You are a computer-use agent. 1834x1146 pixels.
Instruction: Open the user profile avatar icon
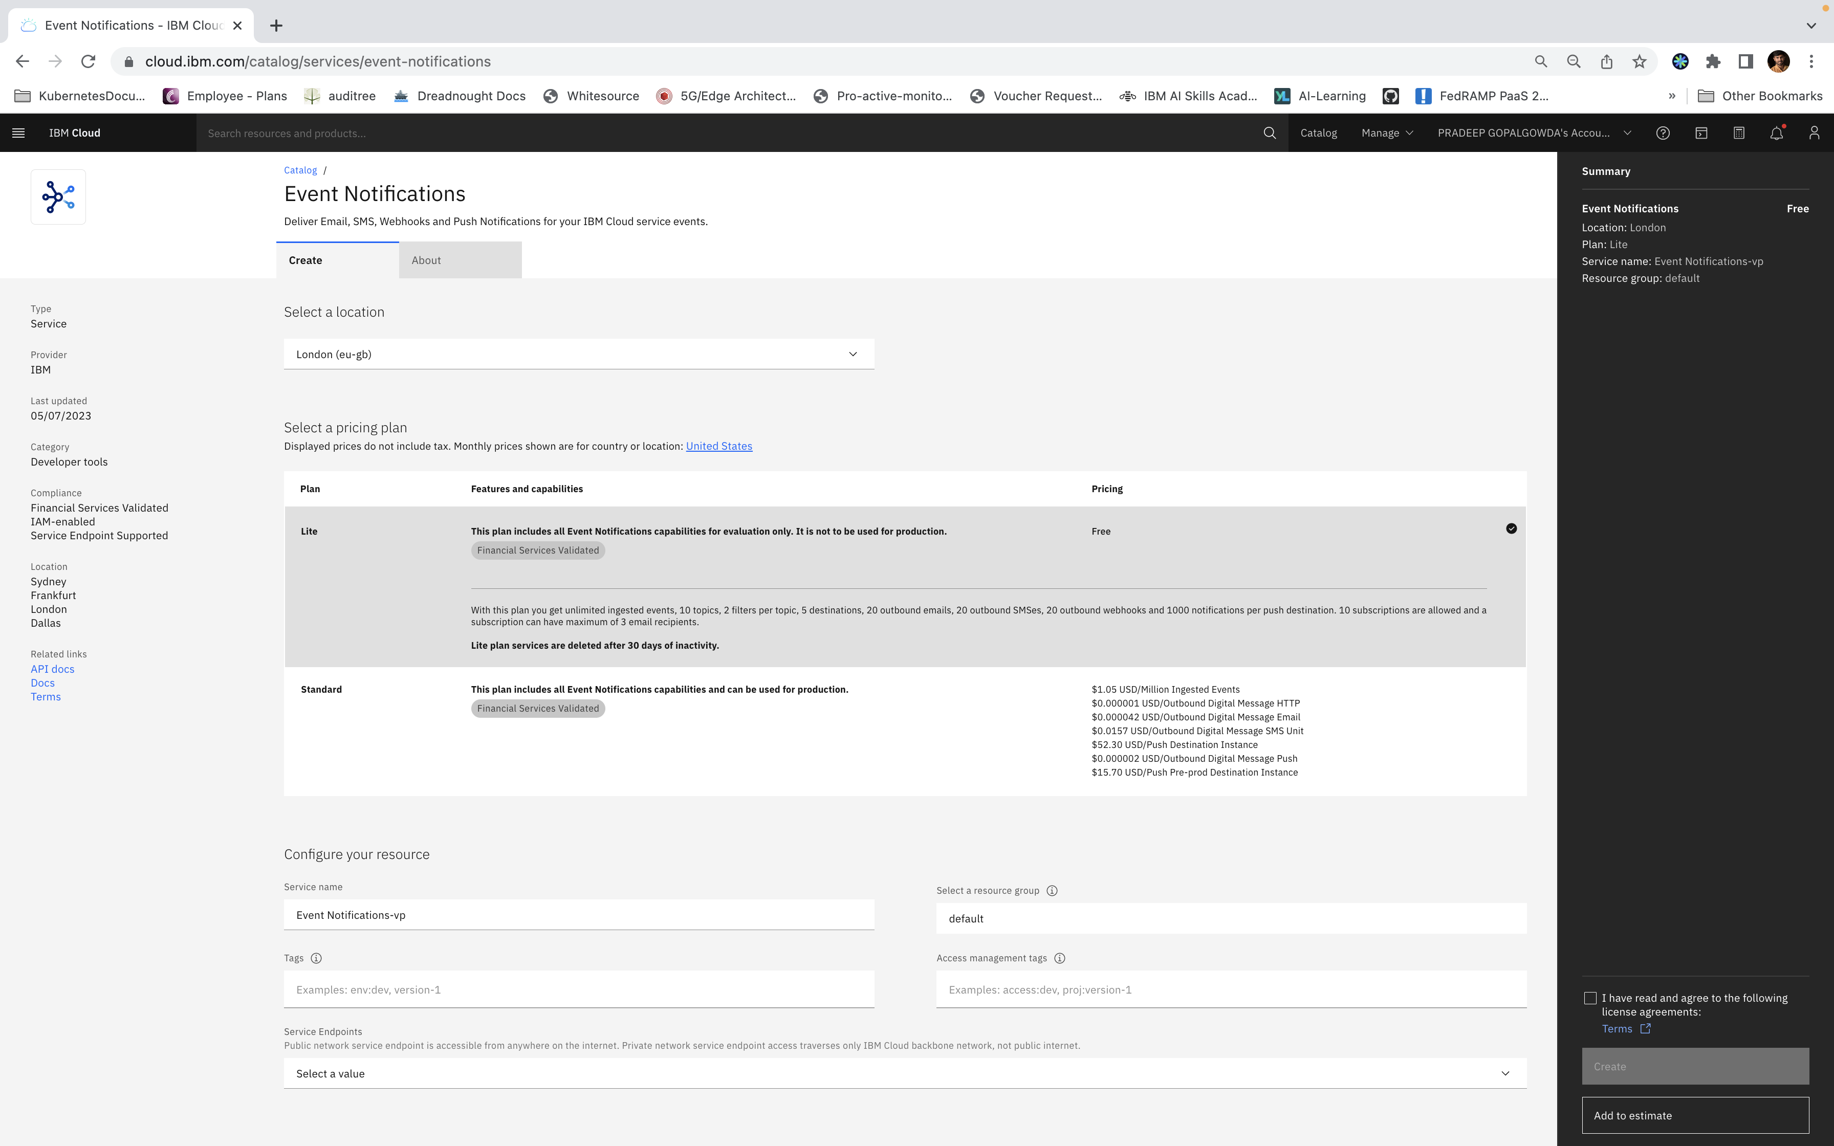pos(1815,133)
